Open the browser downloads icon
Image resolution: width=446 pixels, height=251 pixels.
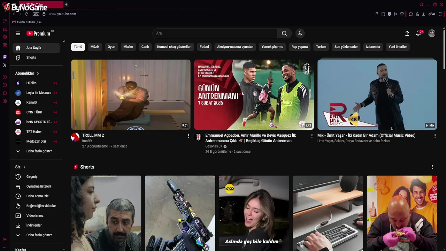(x=423, y=14)
